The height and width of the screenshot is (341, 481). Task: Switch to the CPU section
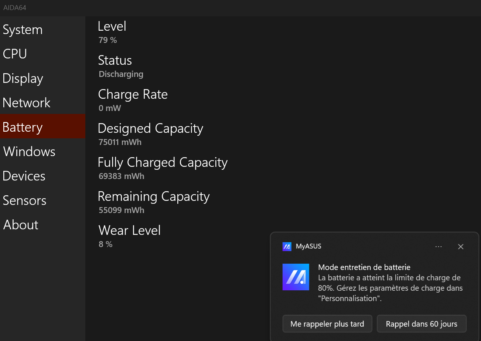pyautogui.click(x=15, y=54)
